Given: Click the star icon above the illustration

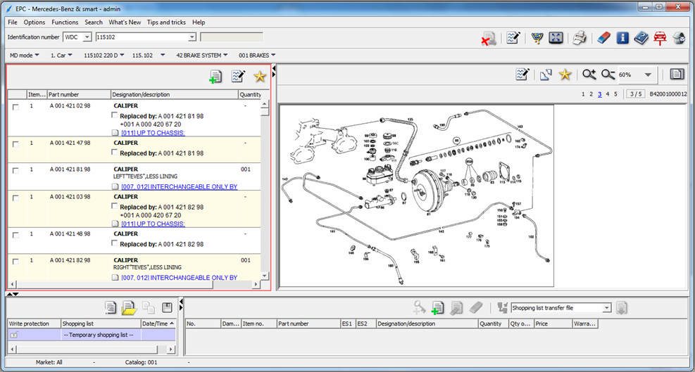Looking at the screenshot, I should coord(565,75).
